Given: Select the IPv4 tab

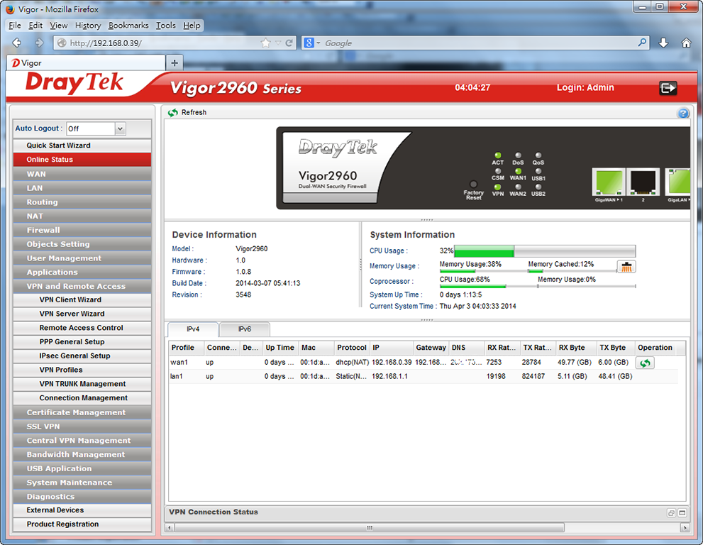Looking at the screenshot, I should (193, 329).
